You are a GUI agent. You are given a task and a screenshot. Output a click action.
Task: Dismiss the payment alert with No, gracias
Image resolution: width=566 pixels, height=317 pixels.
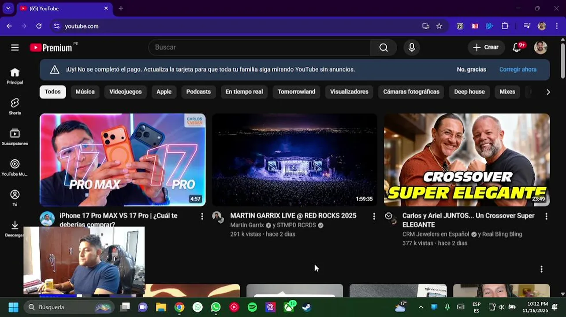tap(471, 70)
